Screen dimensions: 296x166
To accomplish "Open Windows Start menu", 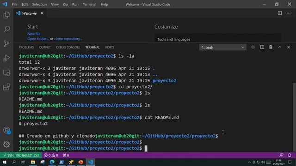I will pos(5,162).
